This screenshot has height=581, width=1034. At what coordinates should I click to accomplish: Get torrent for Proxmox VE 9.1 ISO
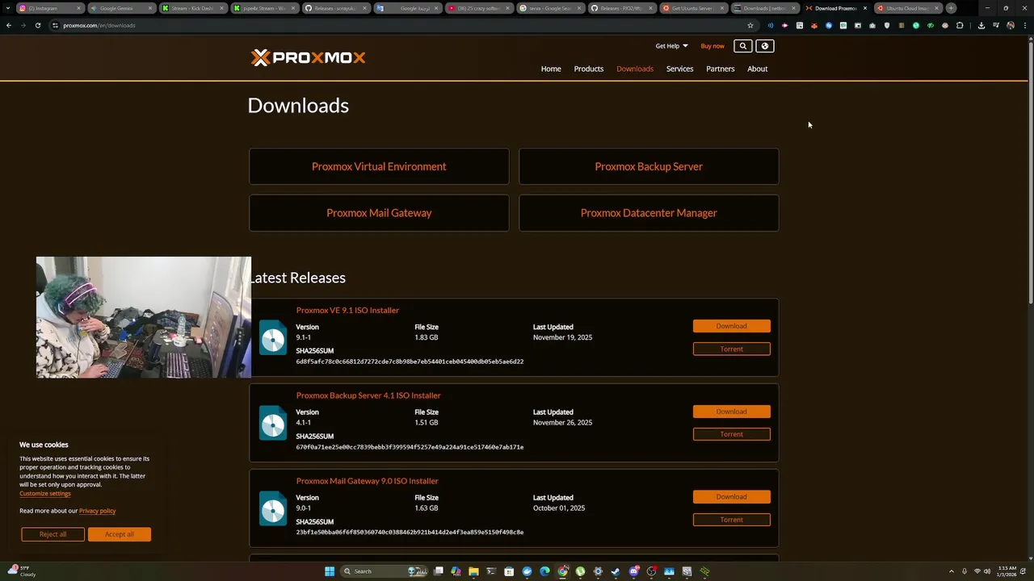[731, 349]
